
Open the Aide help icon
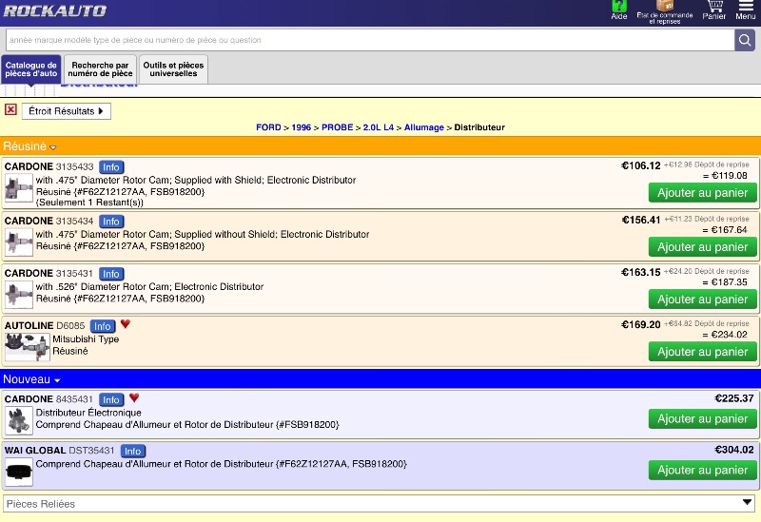click(x=619, y=10)
